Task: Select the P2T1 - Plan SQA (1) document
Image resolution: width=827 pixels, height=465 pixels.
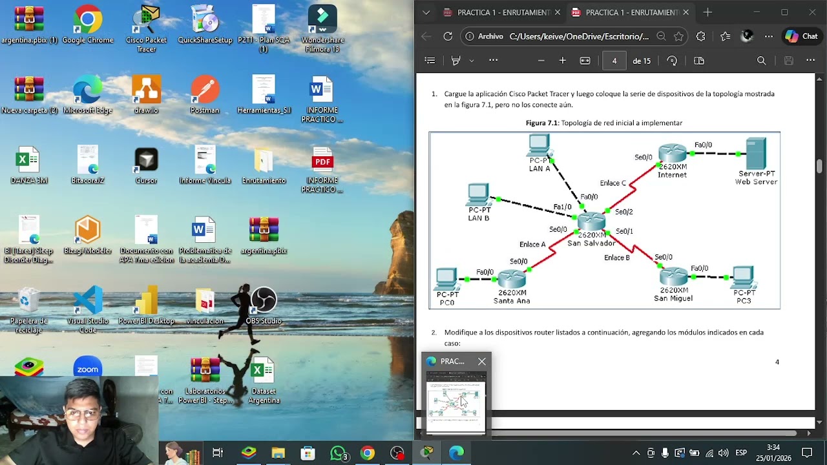Action: tap(264, 28)
